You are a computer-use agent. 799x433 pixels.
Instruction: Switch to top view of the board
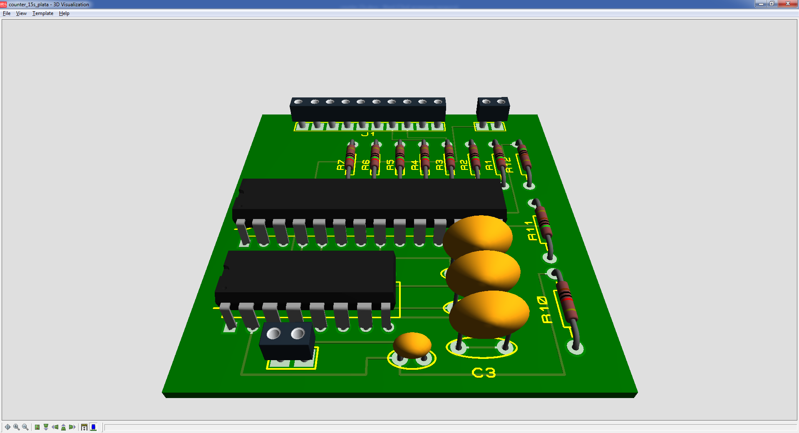tap(37, 427)
